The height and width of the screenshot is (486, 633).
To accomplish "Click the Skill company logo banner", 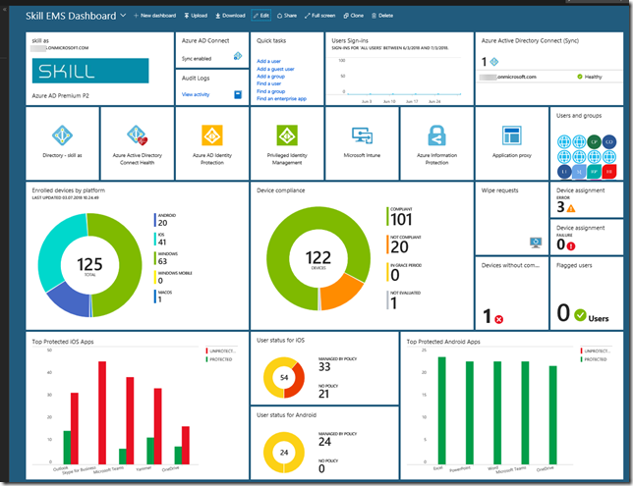I will coord(90,72).
